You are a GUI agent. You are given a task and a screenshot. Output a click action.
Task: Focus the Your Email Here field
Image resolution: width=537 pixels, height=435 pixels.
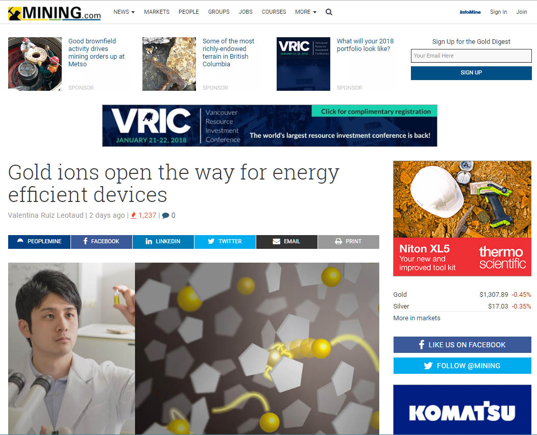(x=471, y=56)
